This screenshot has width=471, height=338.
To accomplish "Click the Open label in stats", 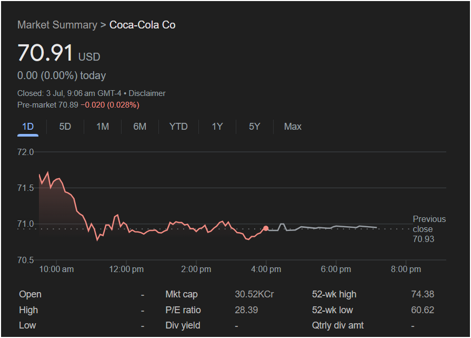I will click(x=30, y=294).
